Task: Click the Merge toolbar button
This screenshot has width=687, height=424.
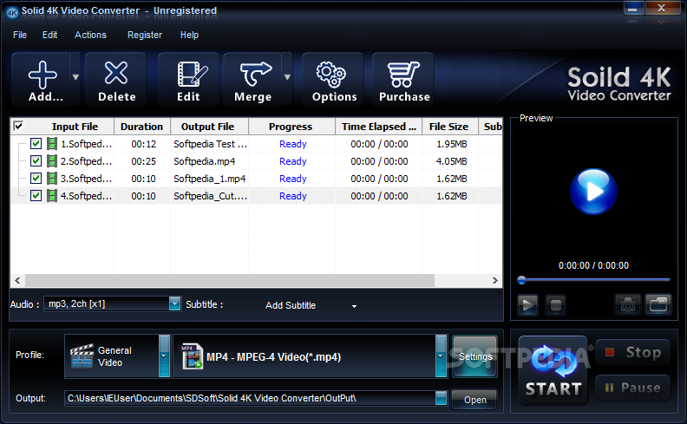Action: point(252,79)
